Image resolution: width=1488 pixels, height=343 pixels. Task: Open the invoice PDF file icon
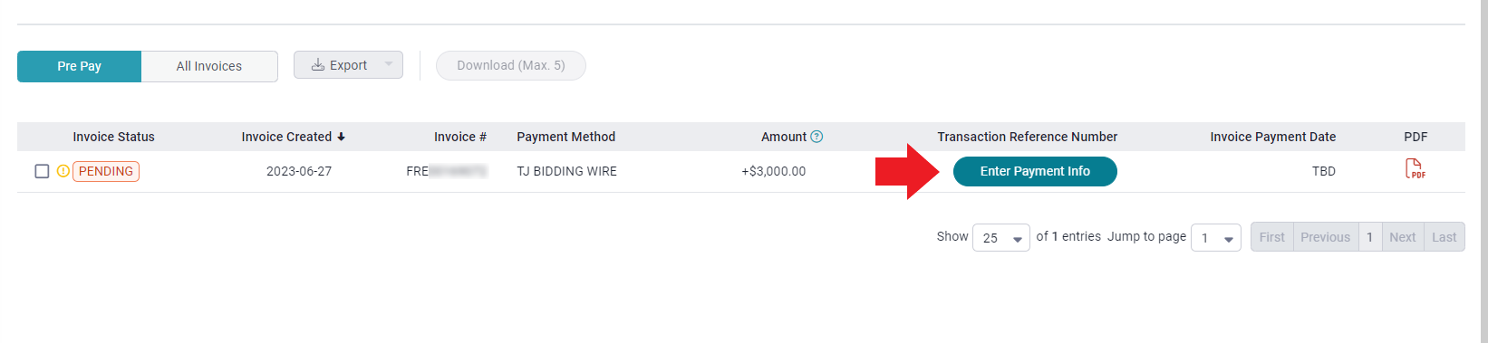[1415, 169]
